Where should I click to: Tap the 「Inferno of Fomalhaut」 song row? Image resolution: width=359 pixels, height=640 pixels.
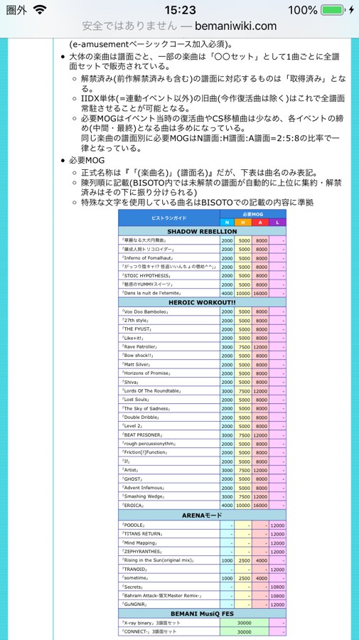202,258
